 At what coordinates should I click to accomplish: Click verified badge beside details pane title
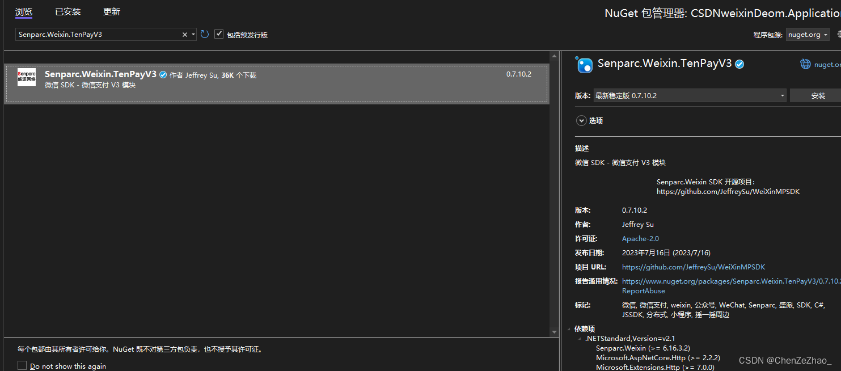click(x=739, y=64)
